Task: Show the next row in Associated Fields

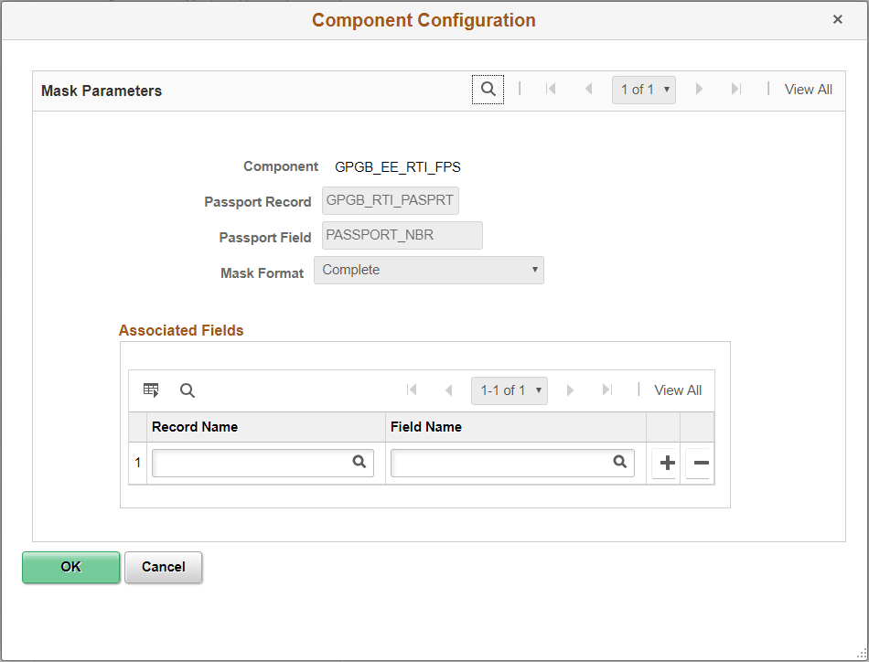Action: click(570, 390)
